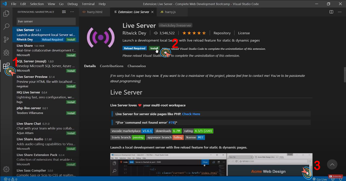This screenshot has width=346, height=181.
Task: Open the Details tab
Action: point(90,66)
